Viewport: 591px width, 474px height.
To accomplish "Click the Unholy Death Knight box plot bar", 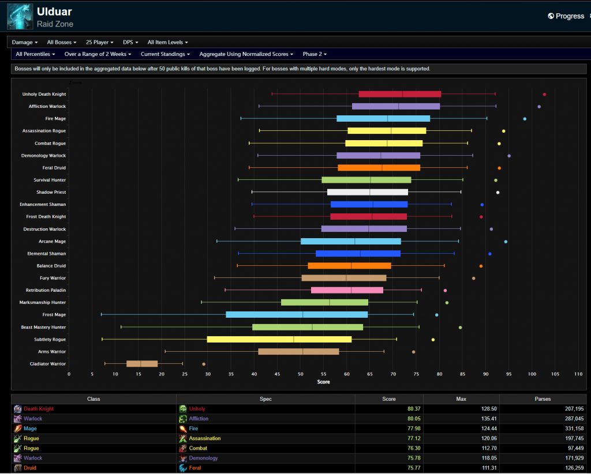I will tap(399, 94).
